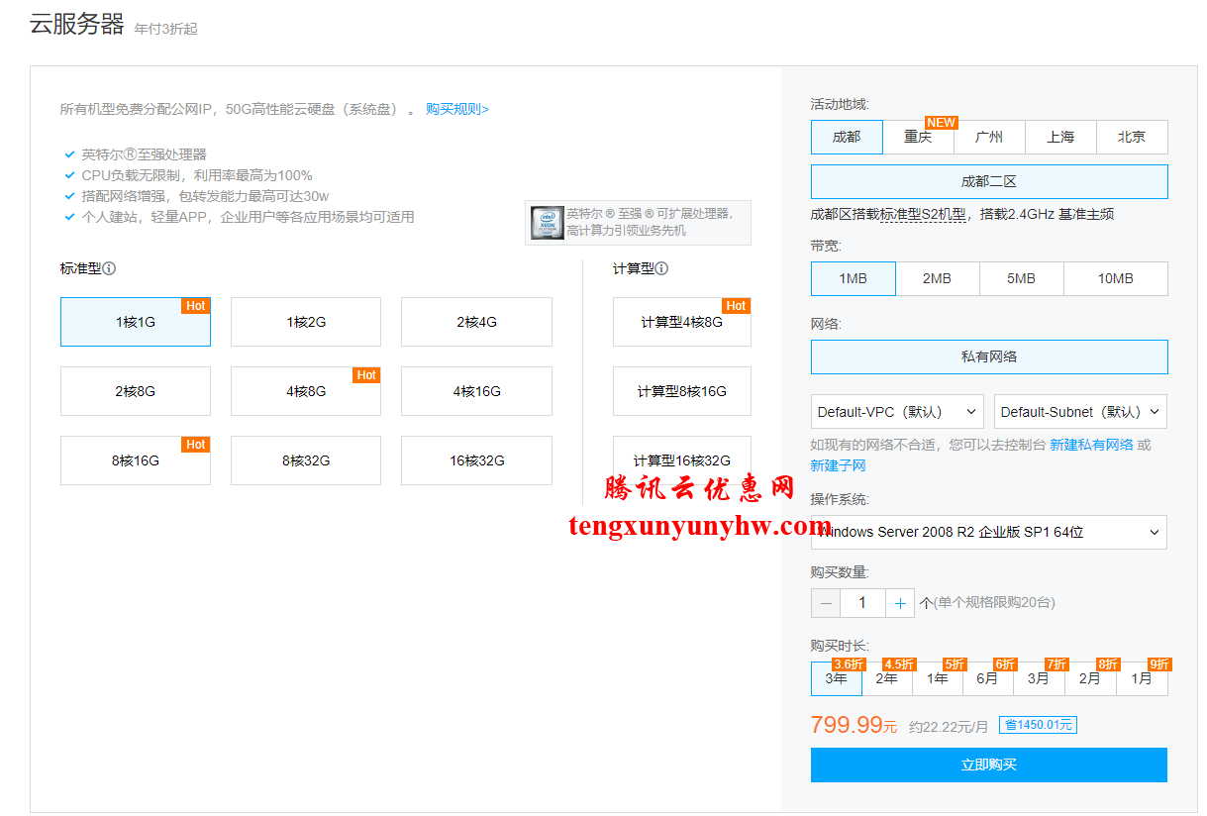Choose the 1月 purchase duration
Viewport: 1207px width, 816px height.
point(1142,678)
